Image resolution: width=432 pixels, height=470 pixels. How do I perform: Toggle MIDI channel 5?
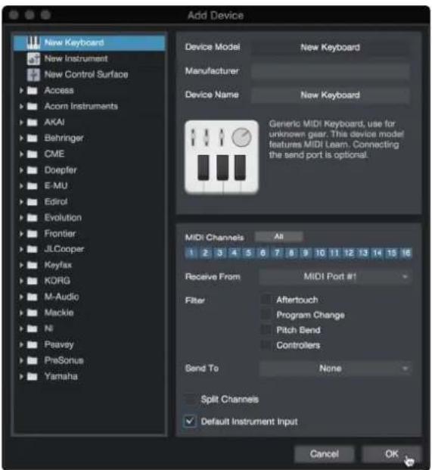(x=248, y=253)
